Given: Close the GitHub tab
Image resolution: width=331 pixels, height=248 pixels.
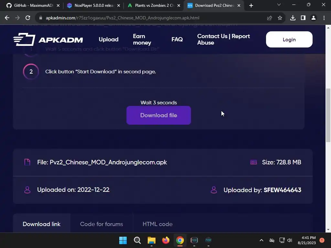Looking at the screenshot, I should pos(58,5).
